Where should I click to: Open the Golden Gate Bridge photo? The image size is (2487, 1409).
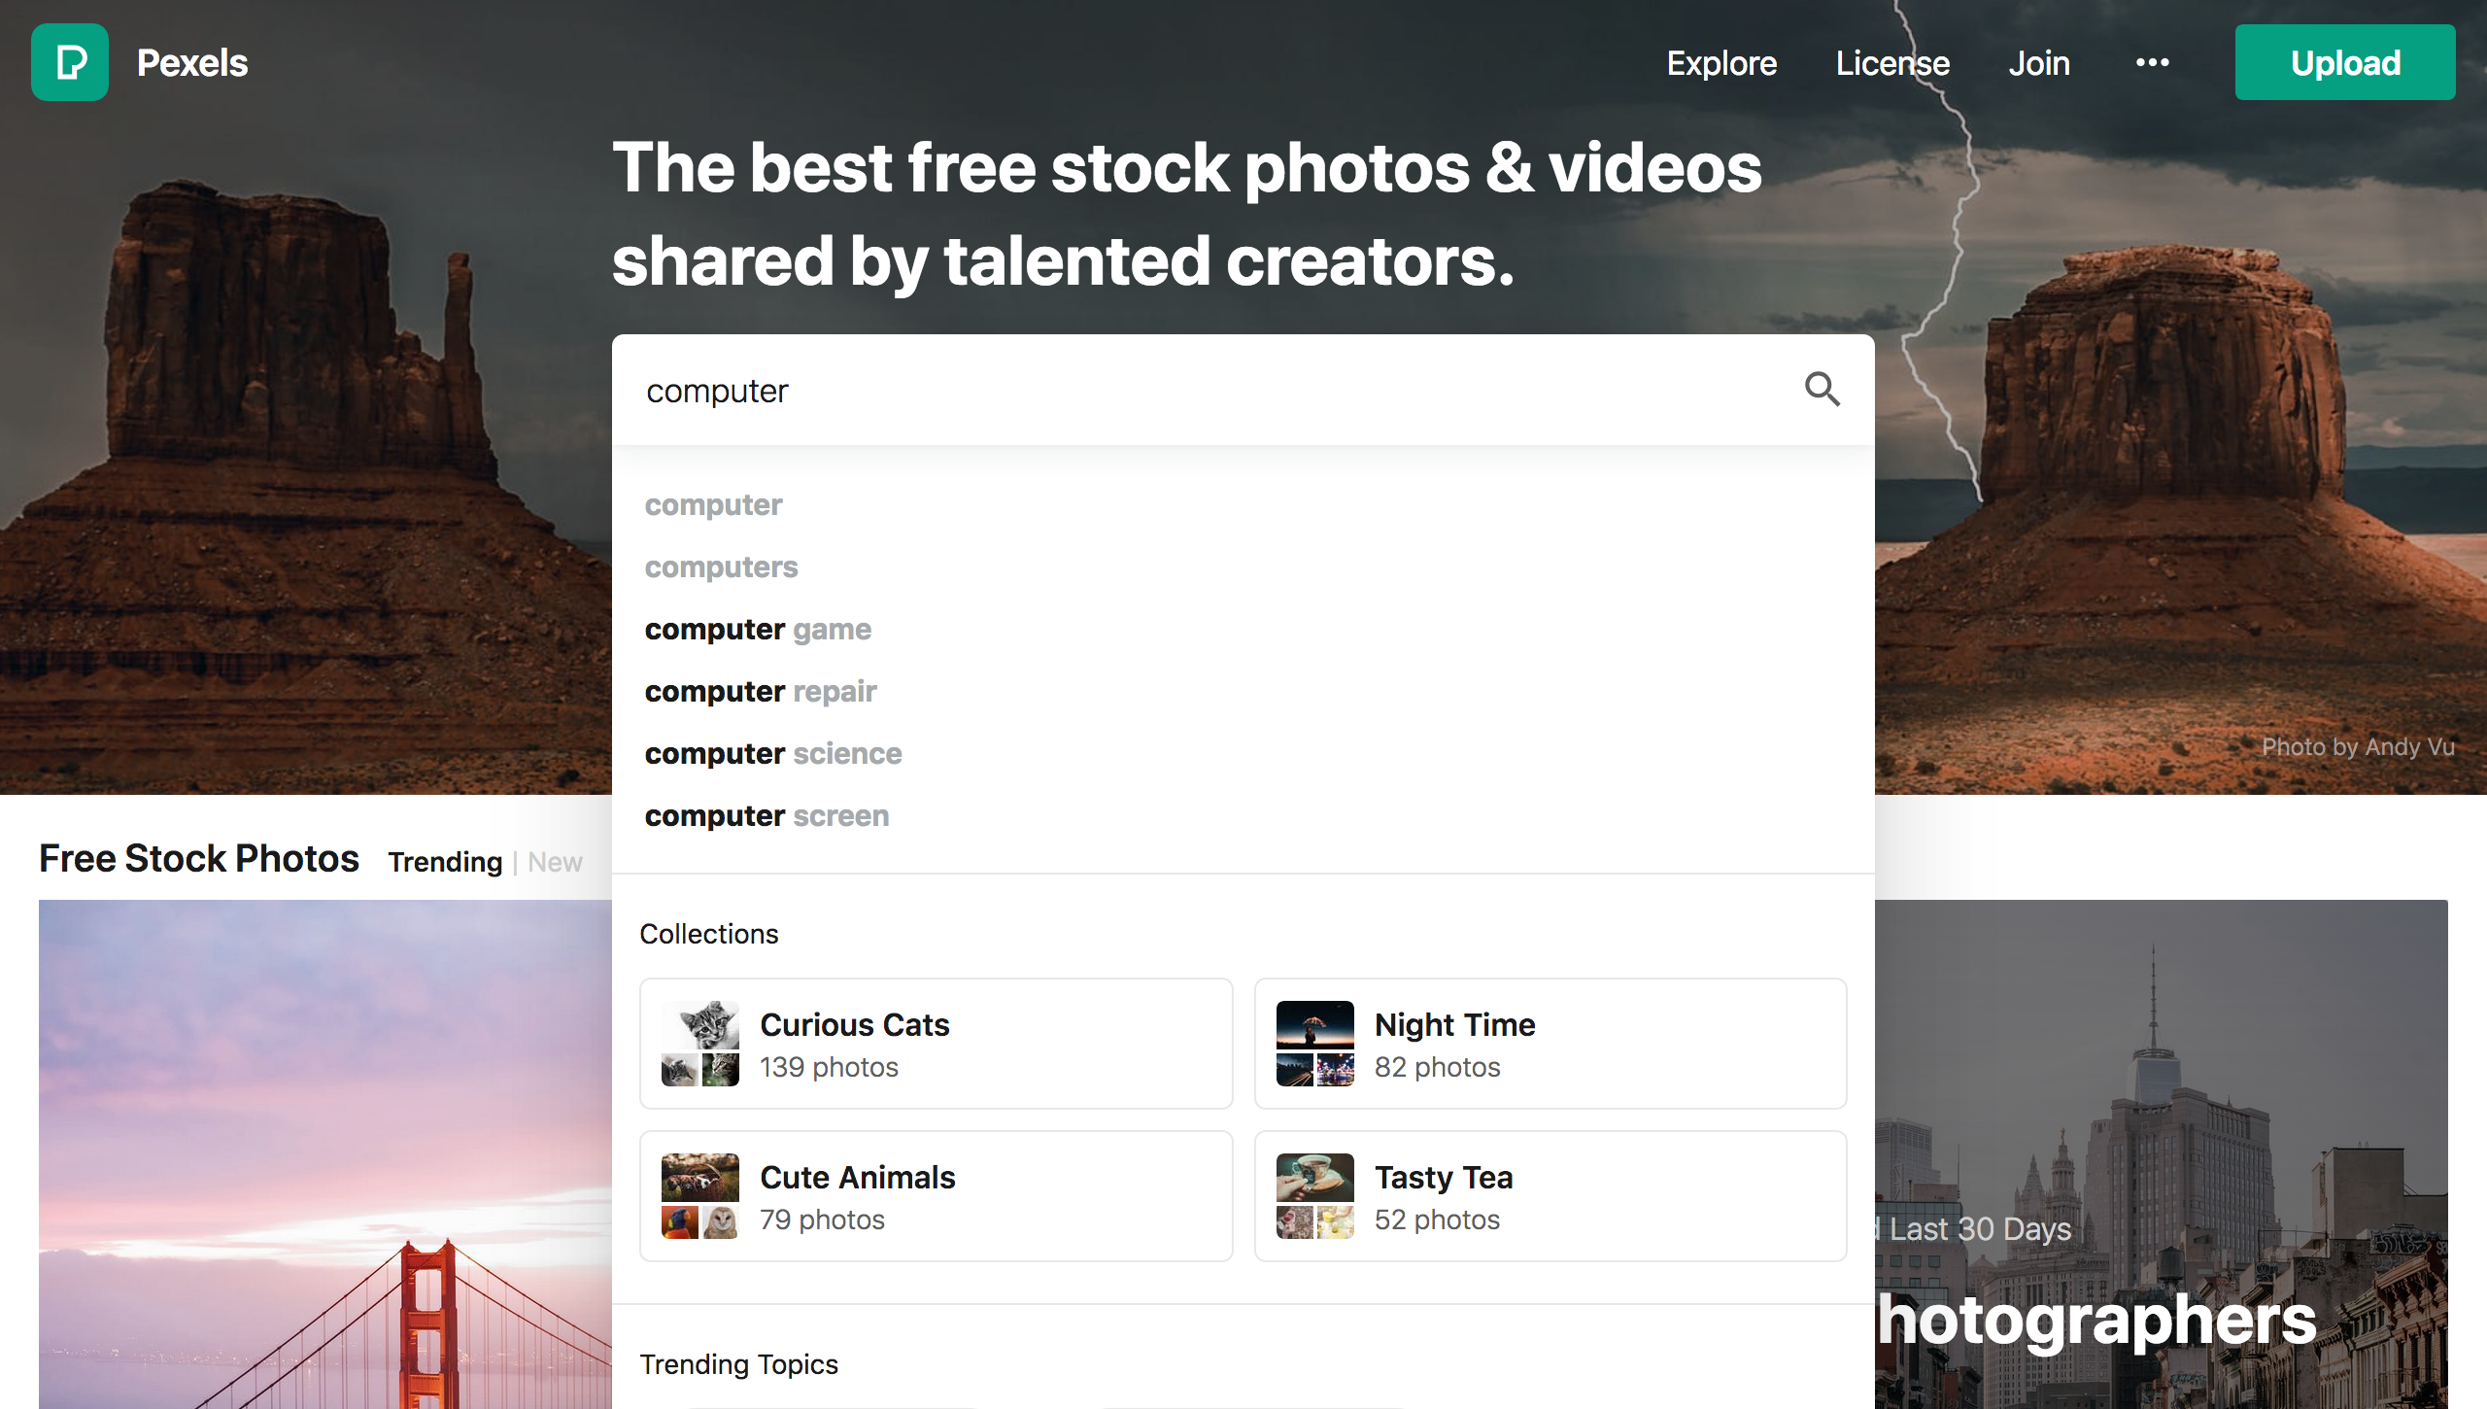point(325,1154)
